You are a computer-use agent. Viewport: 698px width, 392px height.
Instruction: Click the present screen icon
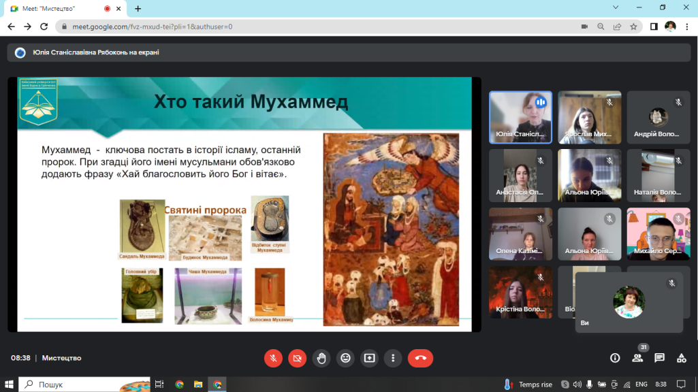369,358
